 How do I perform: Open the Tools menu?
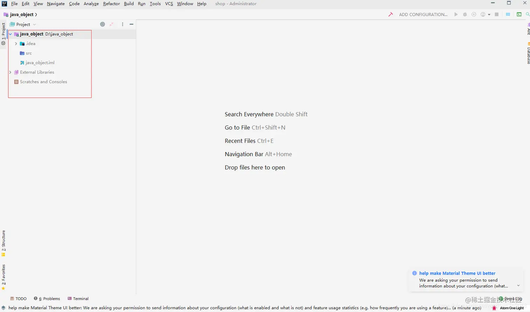click(x=155, y=4)
